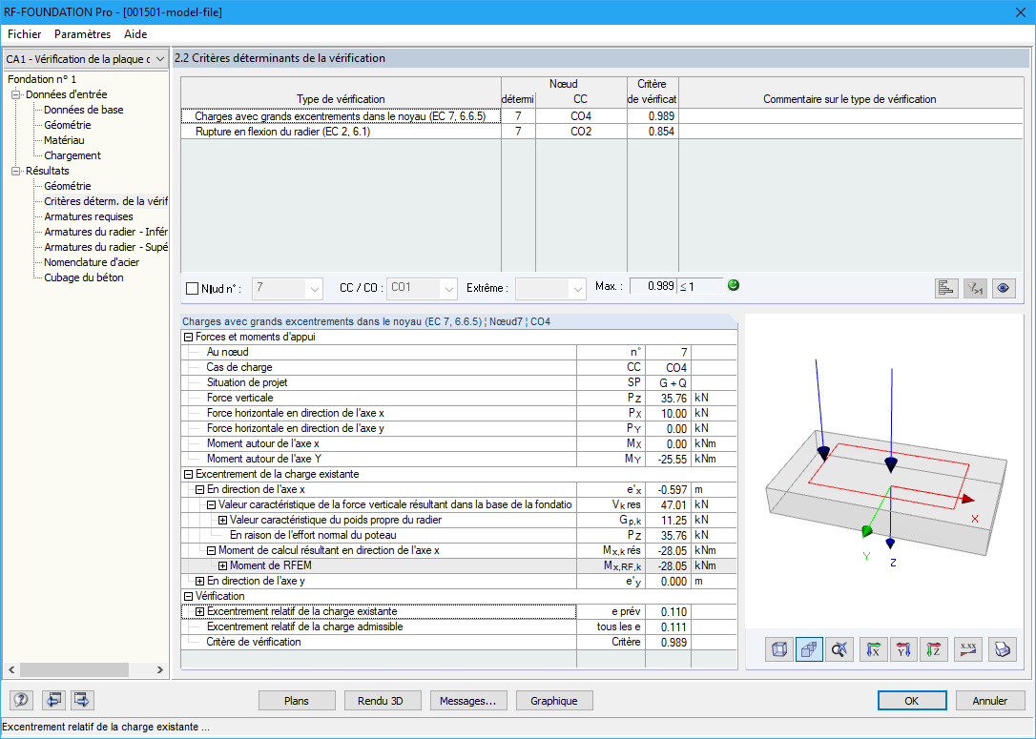
Task: Select Charges avec grands excentrements table row
Action: pyautogui.click(x=601, y=116)
